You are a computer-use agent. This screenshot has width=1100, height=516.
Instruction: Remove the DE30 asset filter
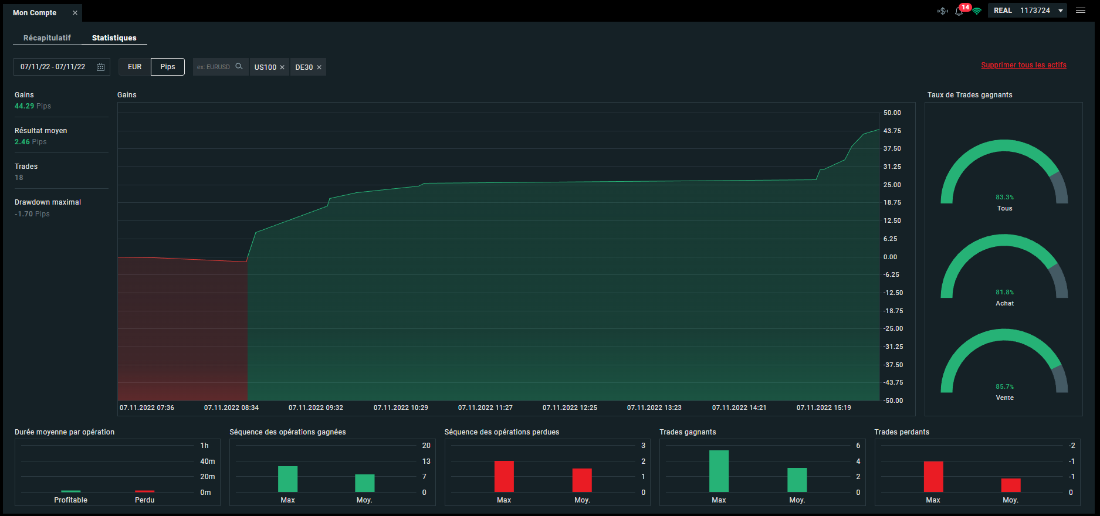(319, 67)
